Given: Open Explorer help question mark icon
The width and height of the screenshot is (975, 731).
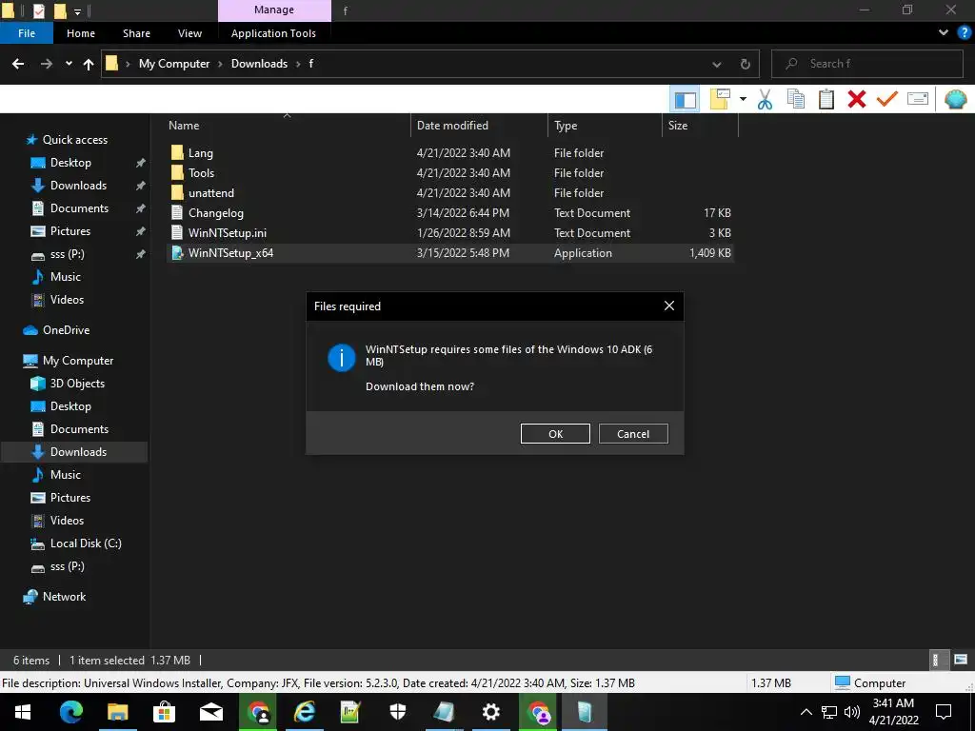Looking at the screenshot, I should pos(964,33).
